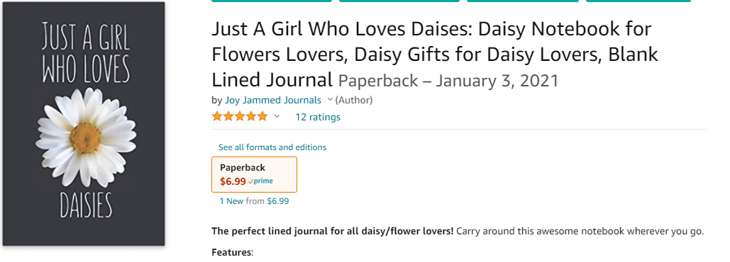730x262 pixels.
Task: Click the white daisy on the book cover
Action: click(x=86, y=137)
